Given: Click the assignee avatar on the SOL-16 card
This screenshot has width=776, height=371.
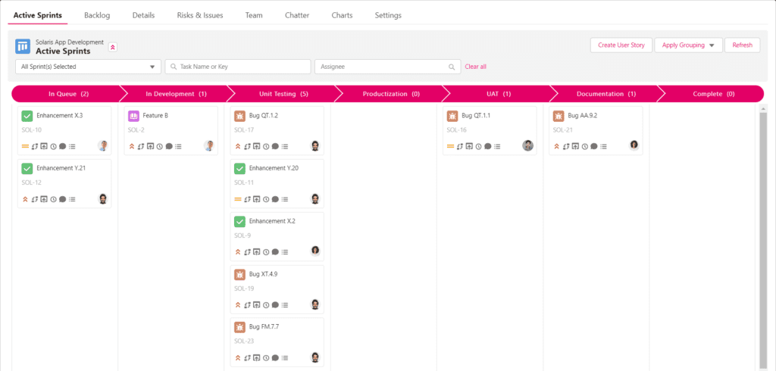Looking at the screenshot, I should coord(527,145).
